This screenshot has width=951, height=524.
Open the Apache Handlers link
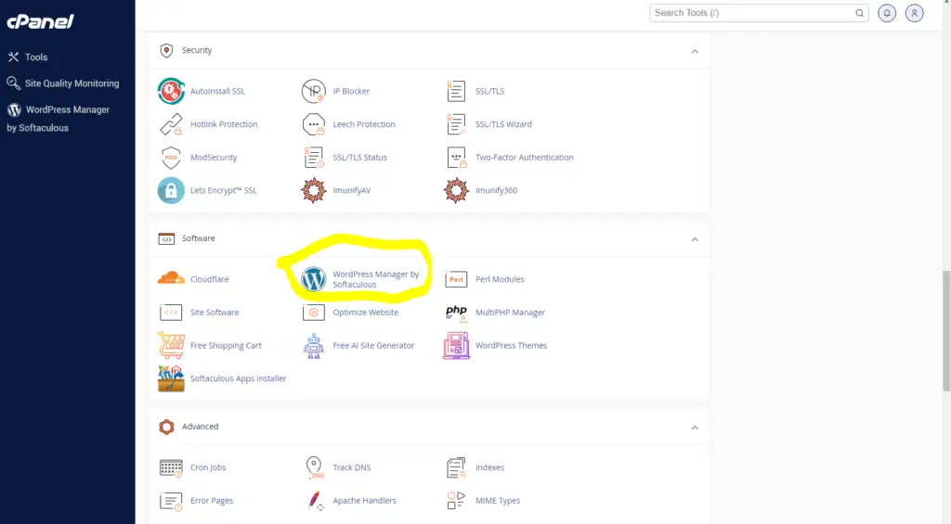[x=364, y=501]
